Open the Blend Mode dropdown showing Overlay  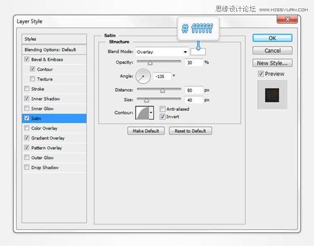[162, 52]
